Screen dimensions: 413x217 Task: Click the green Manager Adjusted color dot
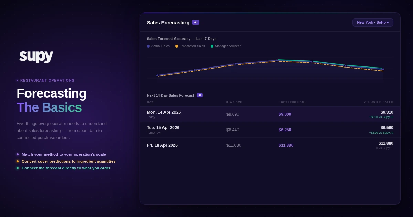pos(212,46)
